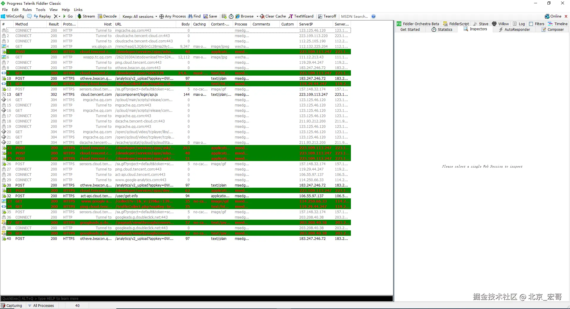
Task: Sort by the ServerIP column header
Action: coord(315,24)
